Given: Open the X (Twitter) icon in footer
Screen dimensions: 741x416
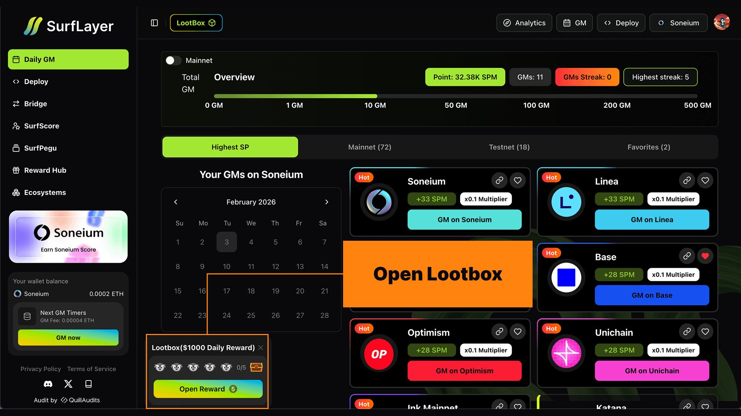Looking at the screenshot, I should [68, 384].
